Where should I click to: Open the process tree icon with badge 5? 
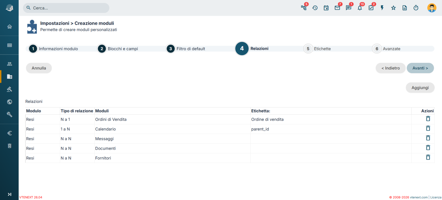304,8
